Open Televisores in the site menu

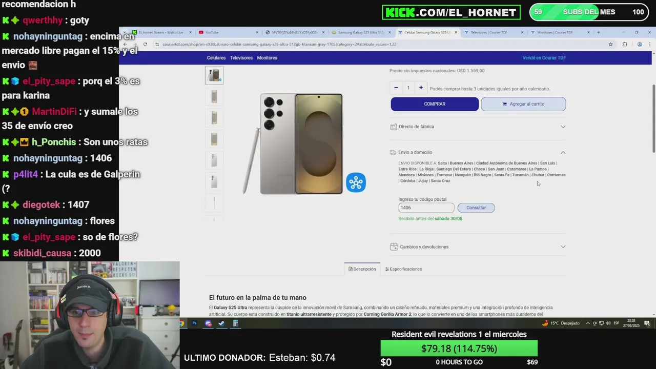[241, 58]
